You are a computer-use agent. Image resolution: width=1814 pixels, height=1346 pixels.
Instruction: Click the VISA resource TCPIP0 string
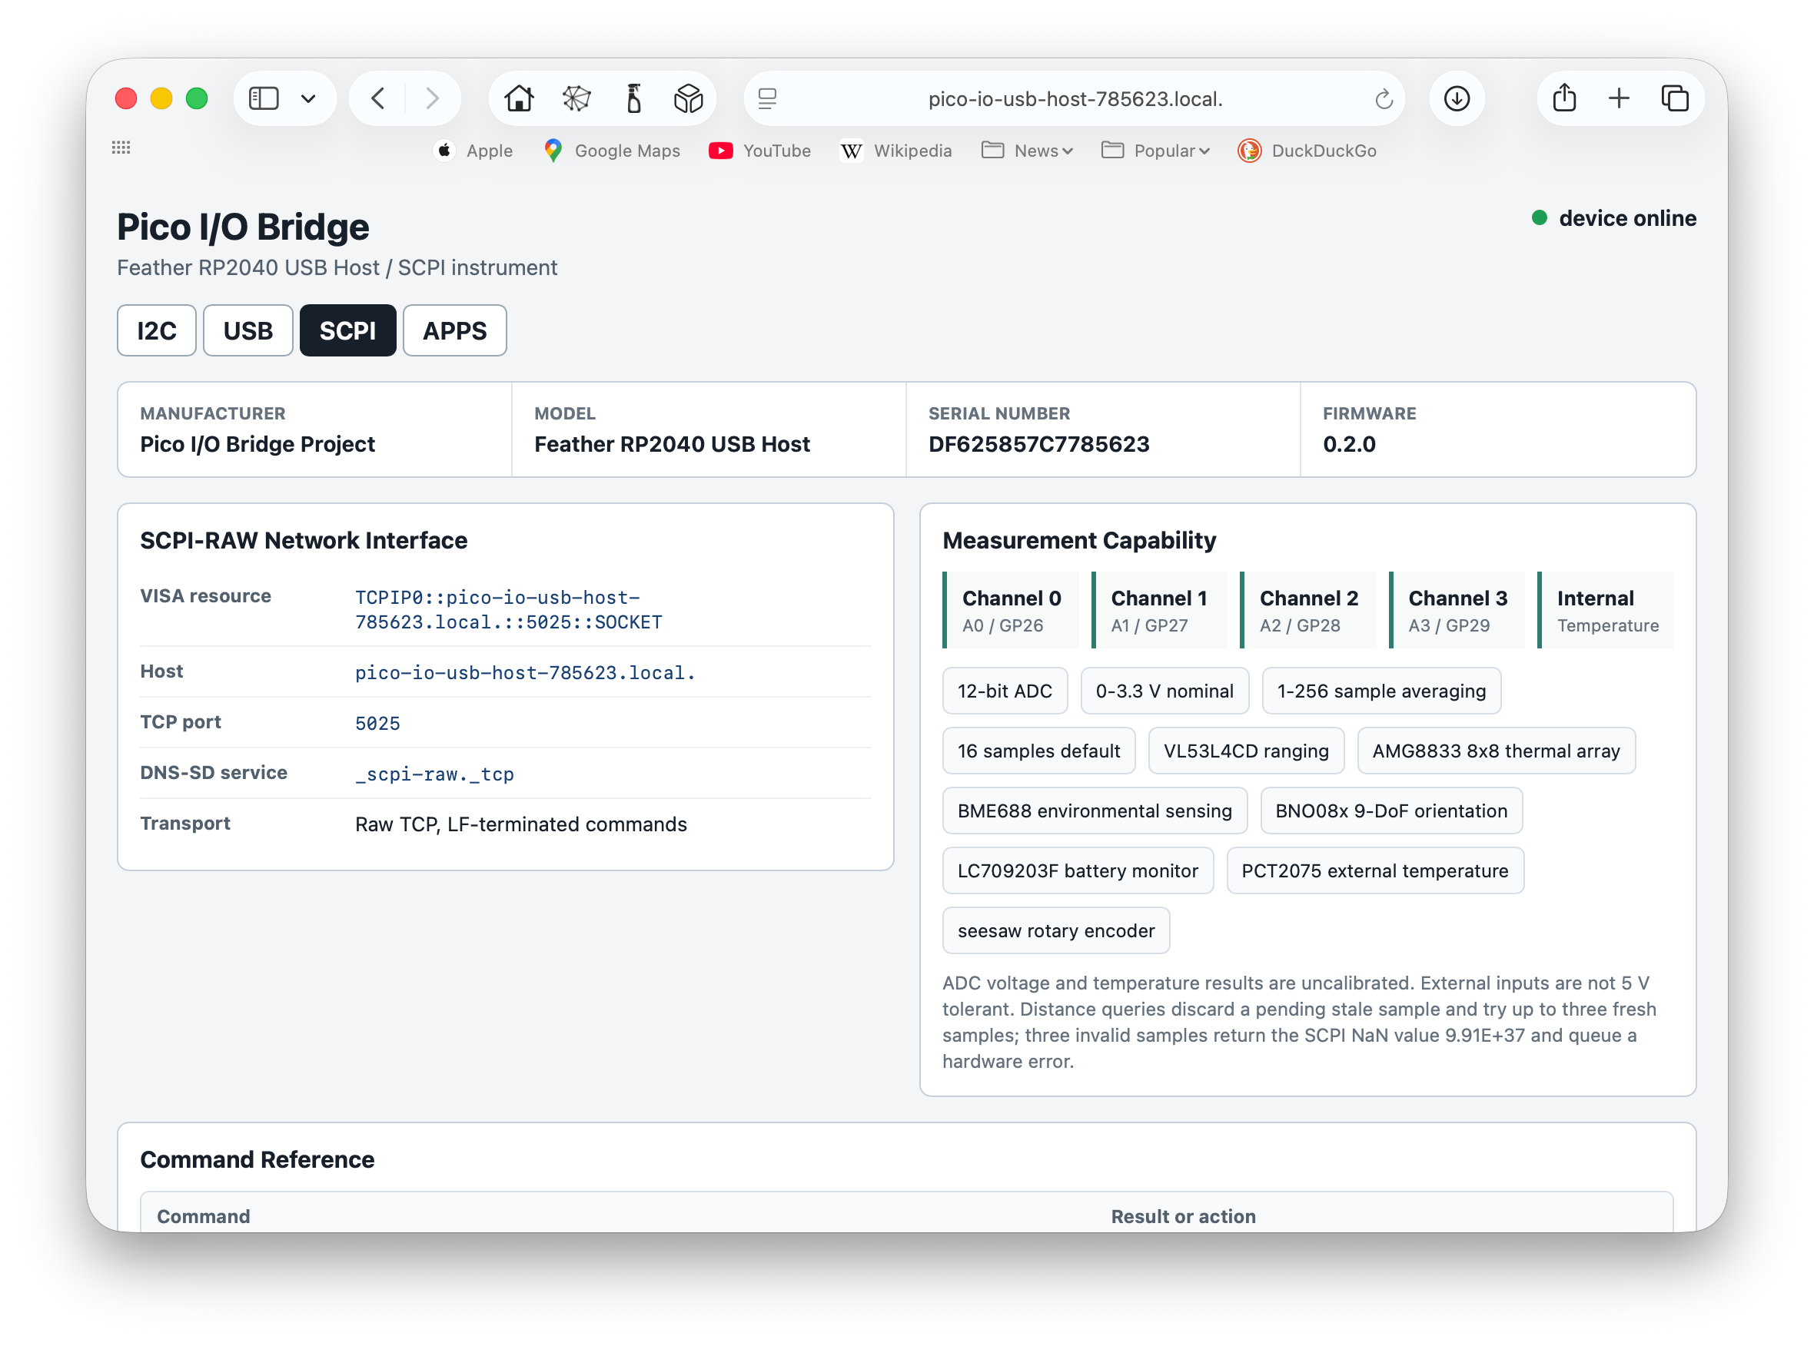point(508,610)
